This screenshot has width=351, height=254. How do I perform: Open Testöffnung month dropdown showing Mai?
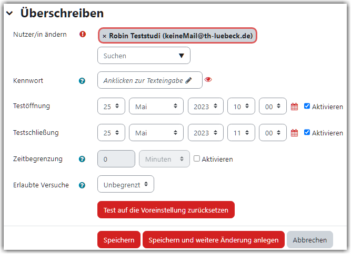tap(156, 106)
